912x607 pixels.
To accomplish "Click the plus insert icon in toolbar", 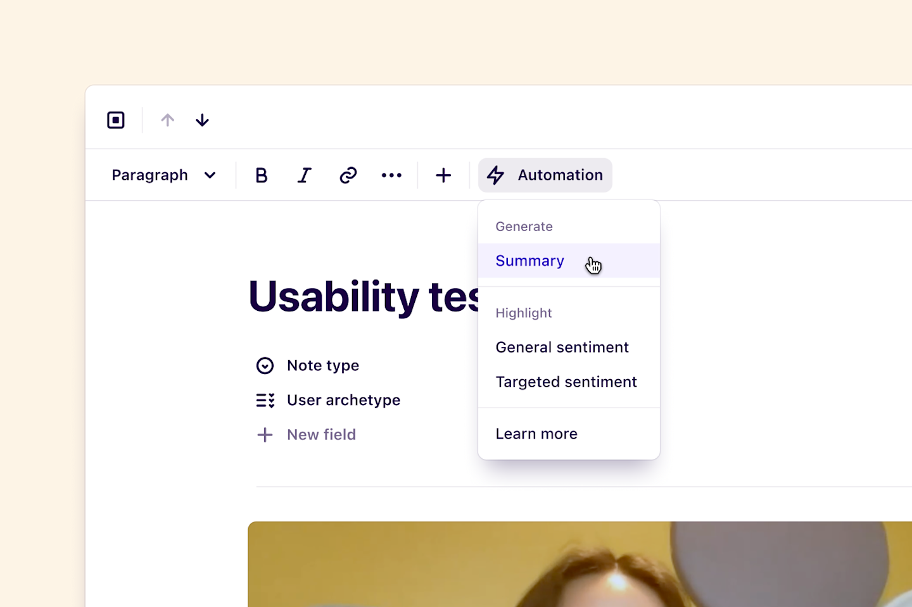I will coord(443,175).
